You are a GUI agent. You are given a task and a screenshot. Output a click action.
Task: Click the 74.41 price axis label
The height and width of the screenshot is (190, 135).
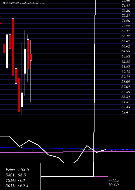[126, 6]
